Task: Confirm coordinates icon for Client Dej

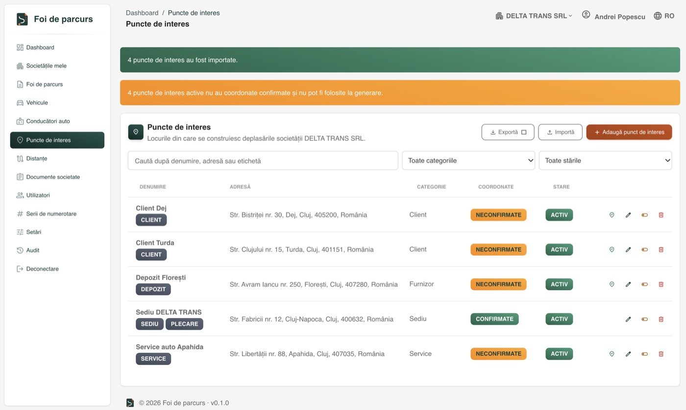Action: coord(612,215)
